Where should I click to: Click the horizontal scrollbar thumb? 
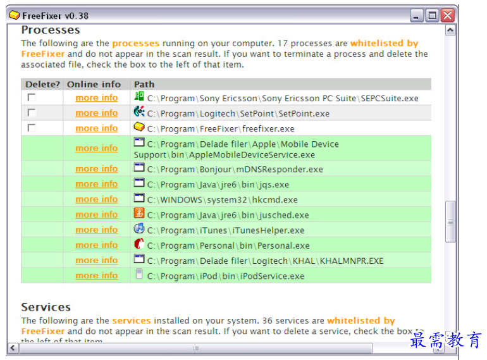[x=195, y=348]
